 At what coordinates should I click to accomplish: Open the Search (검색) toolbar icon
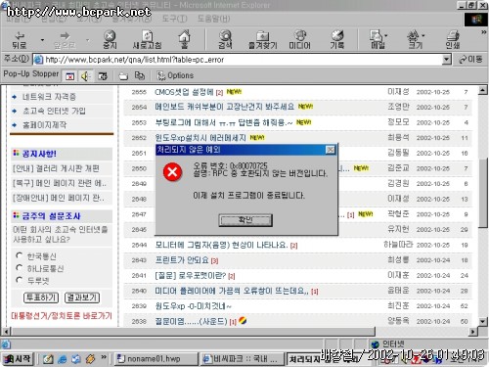tap(225, 40)
